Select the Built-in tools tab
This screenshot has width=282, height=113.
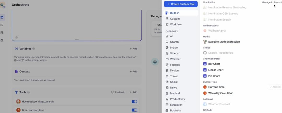coord(181,13)
